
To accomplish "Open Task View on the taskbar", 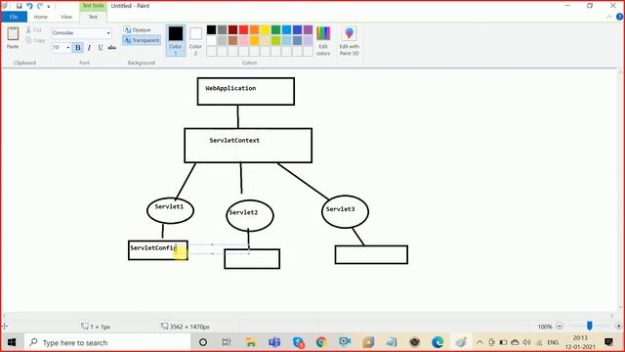I will 227,342.
